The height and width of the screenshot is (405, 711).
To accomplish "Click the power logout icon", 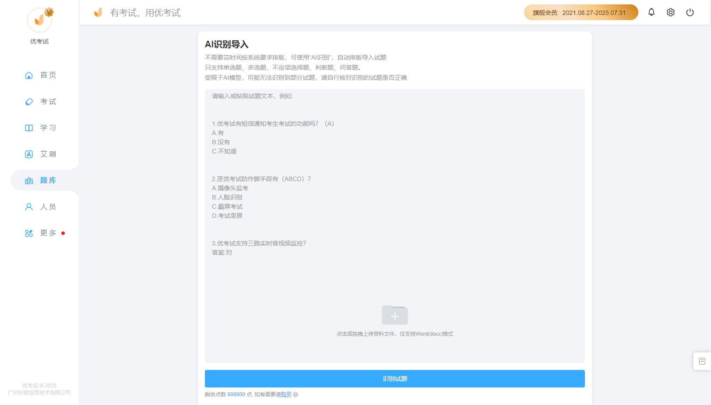I will coord(690,12).
